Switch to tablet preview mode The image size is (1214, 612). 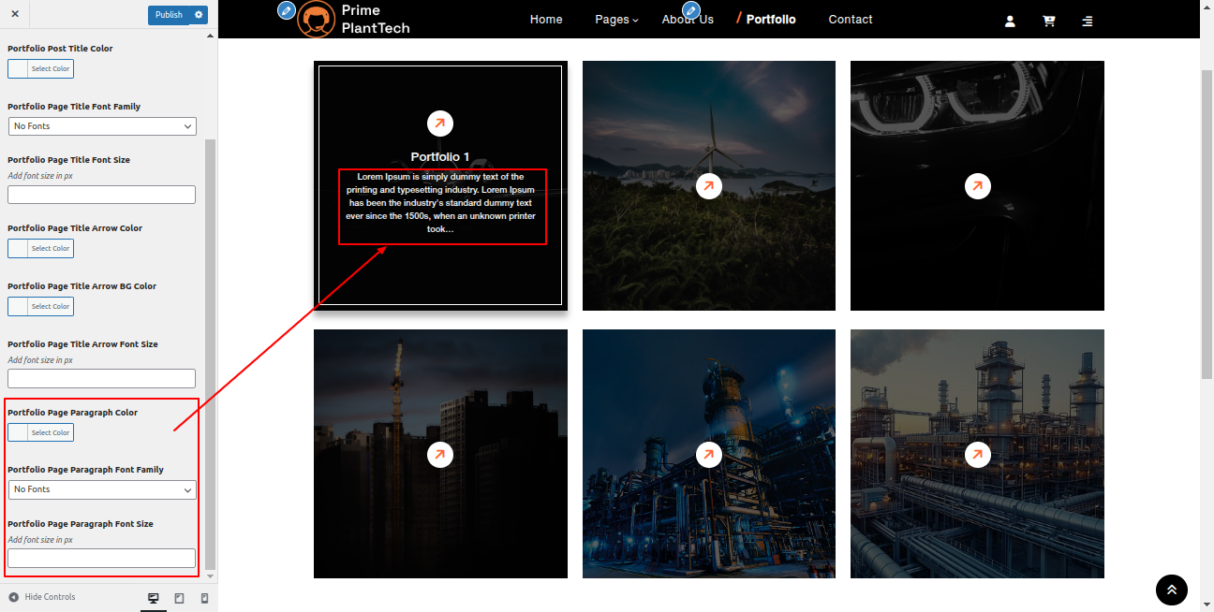[x=179, y=598]
